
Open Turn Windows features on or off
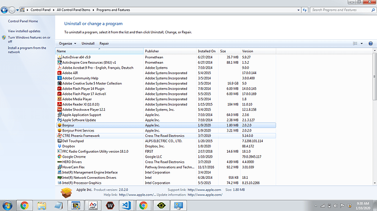29,39
